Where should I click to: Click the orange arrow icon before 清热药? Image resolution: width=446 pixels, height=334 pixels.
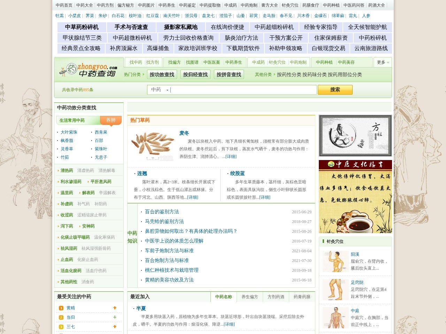coord(58,170)
